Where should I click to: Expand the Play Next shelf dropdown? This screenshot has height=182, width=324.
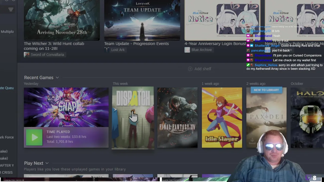pyautogui.click(x=47, y=163)
